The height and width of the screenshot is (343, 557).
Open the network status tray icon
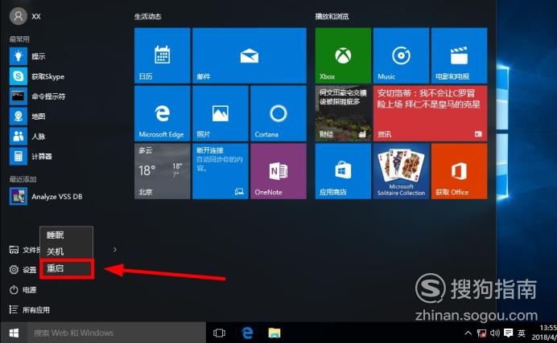[481, 333]
